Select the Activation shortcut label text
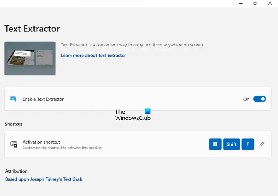 (41, 142)
